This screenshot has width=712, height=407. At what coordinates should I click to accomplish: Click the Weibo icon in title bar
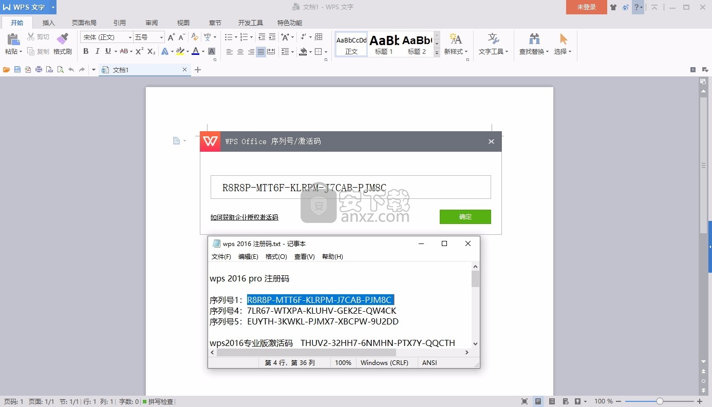click(x=625, y=7)
